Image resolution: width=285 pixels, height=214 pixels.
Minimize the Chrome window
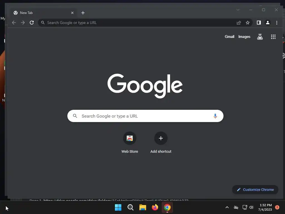pos(251,10)
